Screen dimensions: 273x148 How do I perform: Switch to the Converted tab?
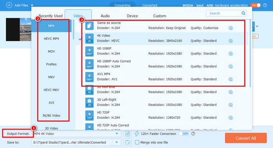pos(149,5)
